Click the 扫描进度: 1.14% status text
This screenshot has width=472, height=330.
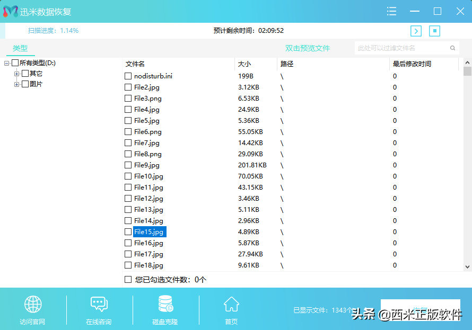[x=53, y=31]
